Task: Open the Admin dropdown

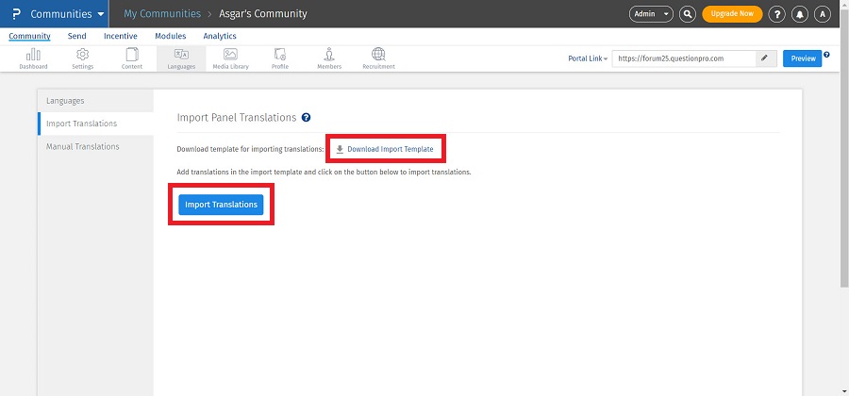Action: (x=651, y=14)
